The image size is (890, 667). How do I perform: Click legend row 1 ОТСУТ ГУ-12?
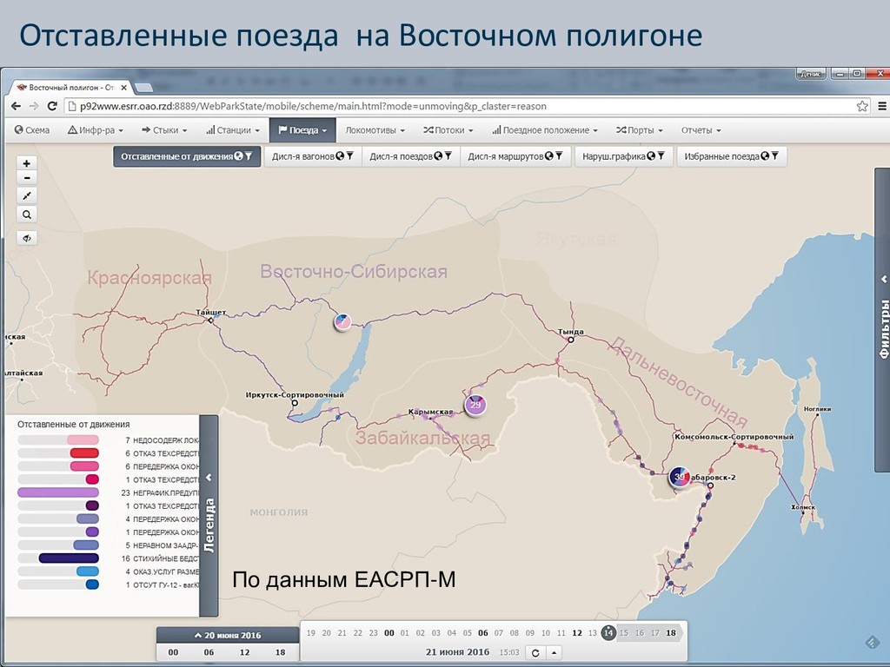click(108, 584)
